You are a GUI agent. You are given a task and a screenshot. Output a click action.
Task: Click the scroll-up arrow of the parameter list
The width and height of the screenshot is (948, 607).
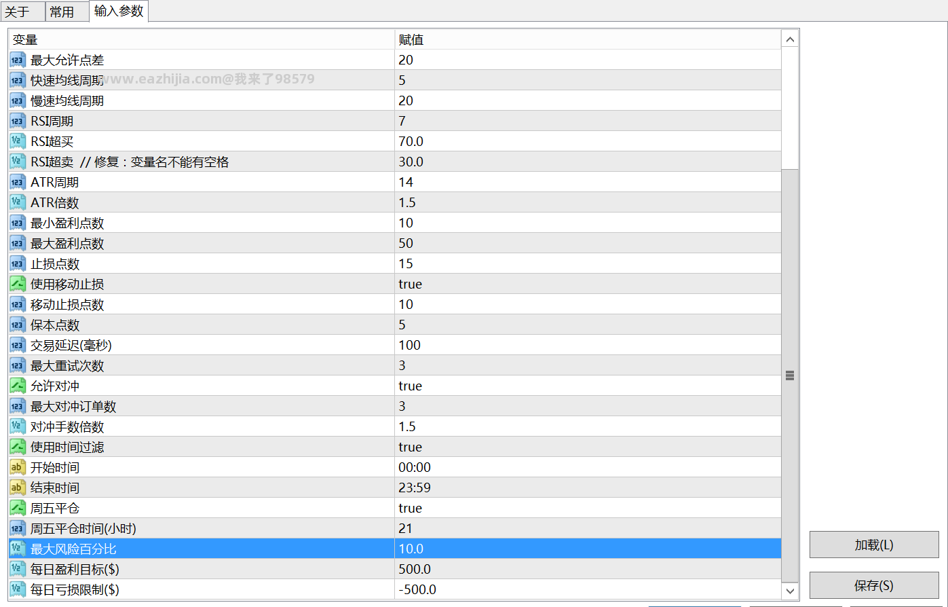(x=790, y=39)
